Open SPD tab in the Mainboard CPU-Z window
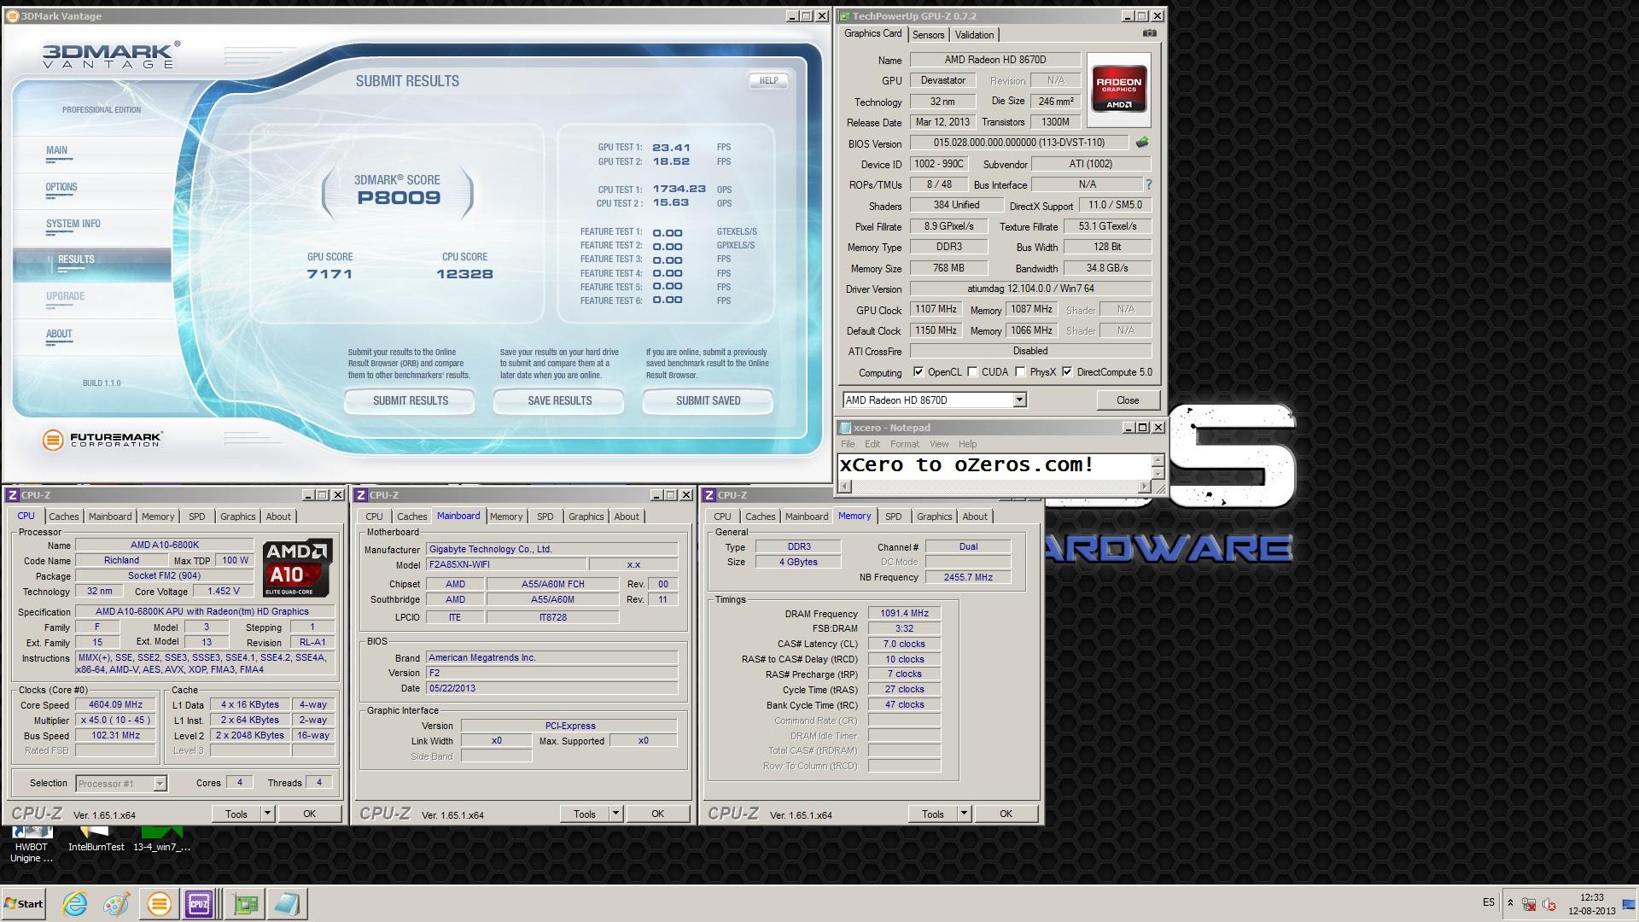Screen dimensions: 1639x922 pyautogui.click(x=545, y=516)
